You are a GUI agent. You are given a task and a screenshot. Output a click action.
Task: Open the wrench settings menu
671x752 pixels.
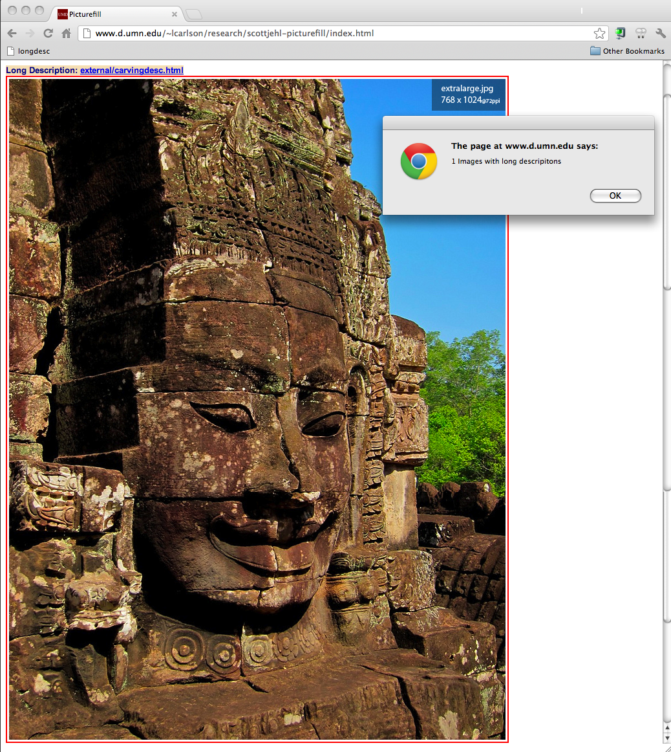click(660, 33)
